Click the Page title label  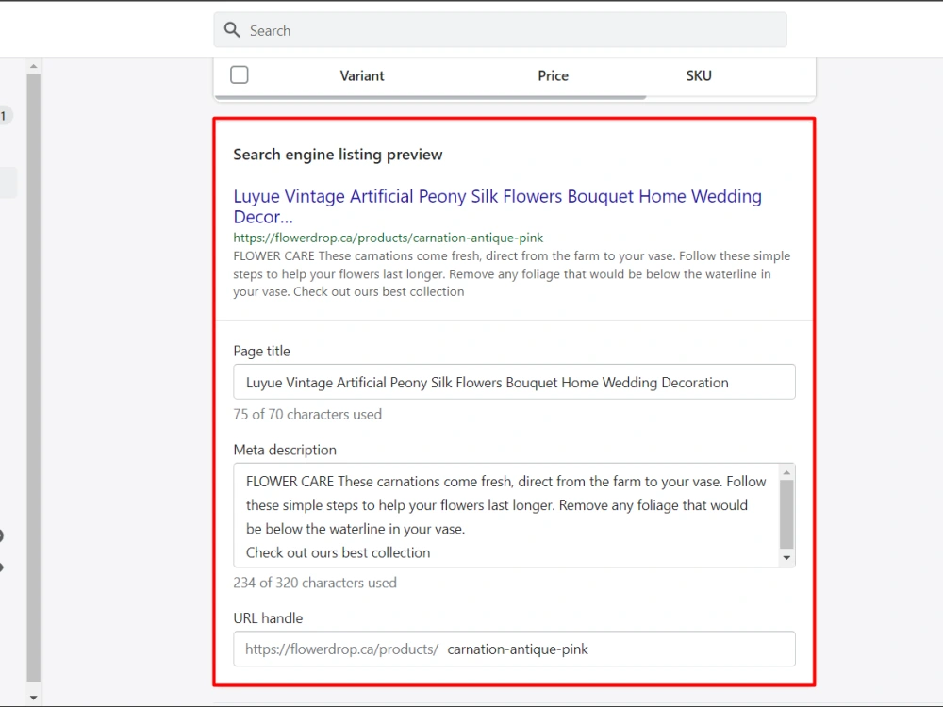pos(261,351)
